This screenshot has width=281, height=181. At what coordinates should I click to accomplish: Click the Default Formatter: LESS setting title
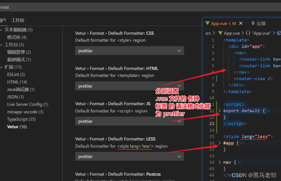pyautogui.click(x=115, y=139)
